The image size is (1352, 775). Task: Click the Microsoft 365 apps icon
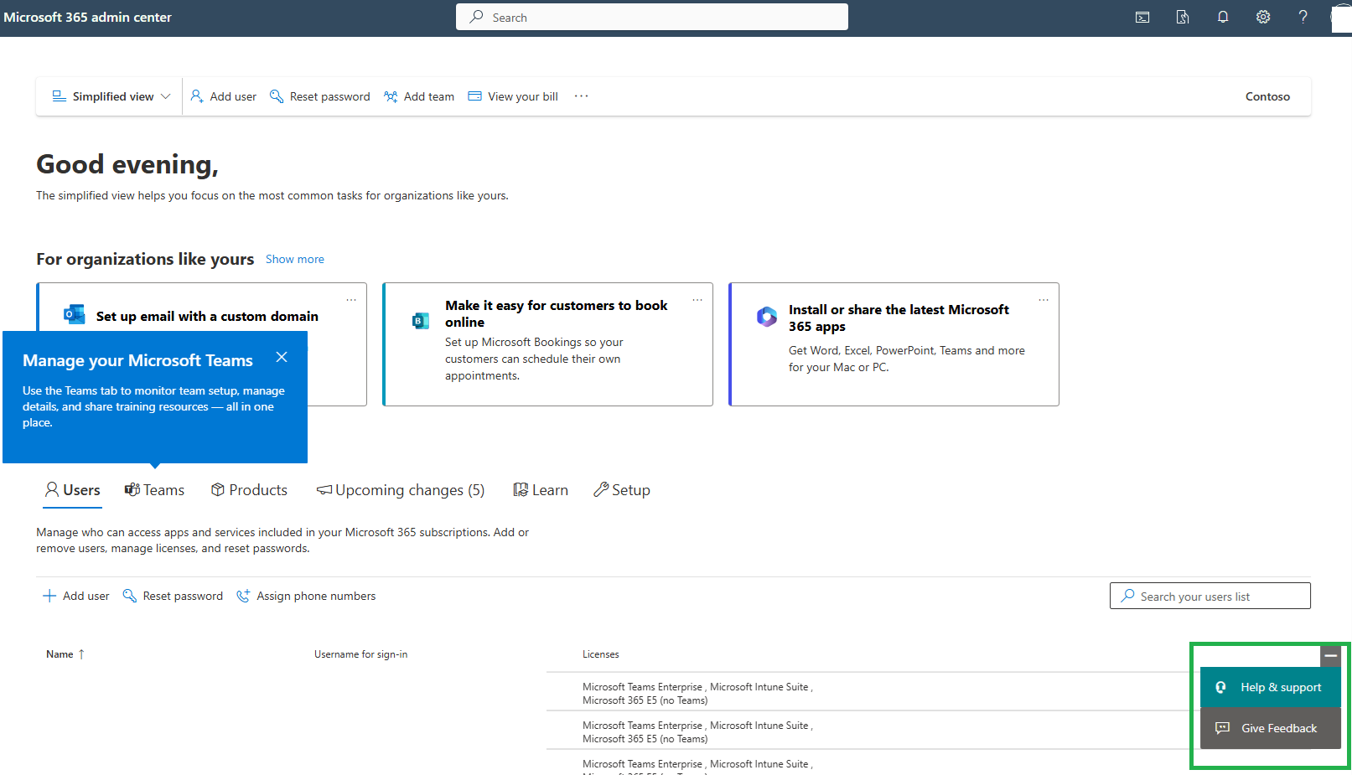(766, 317)
